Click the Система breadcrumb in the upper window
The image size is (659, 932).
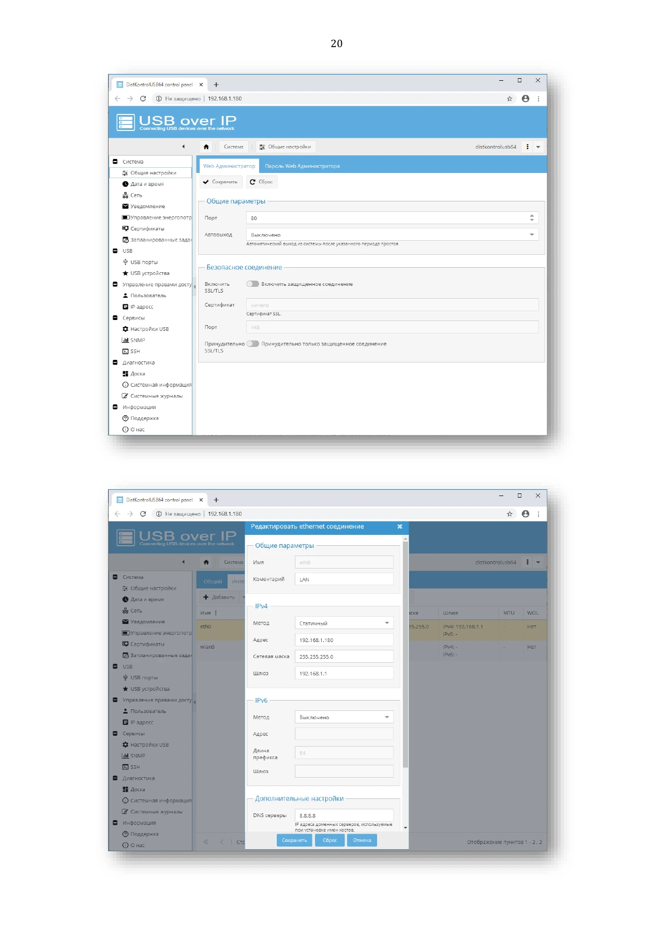[x=234, y=147]
